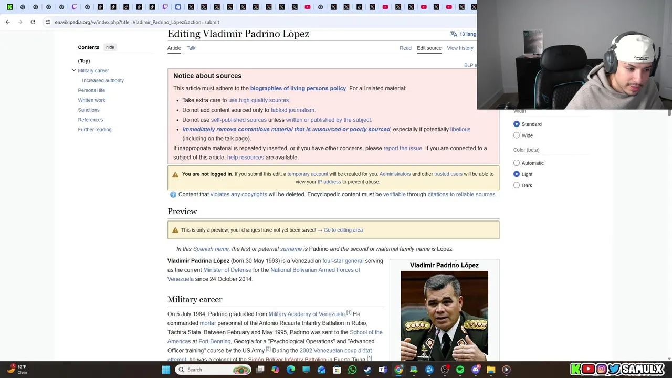The height and width of the screenshot is (378, 672).
Task: Open biographies of living persons policy link
Action: click(x=298, y=88)
